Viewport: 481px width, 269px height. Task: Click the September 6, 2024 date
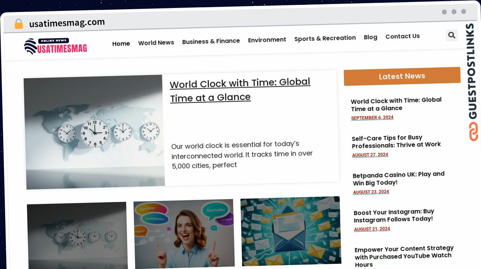pos(372,118)
